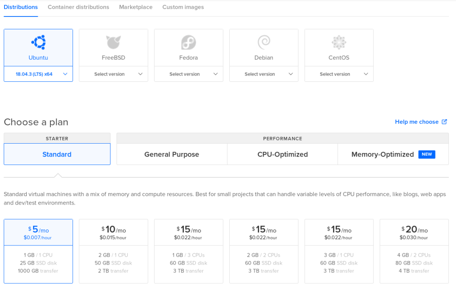The image size is (456, 285).
Task: Click the Help me choose link
Action: coord(416,122)
